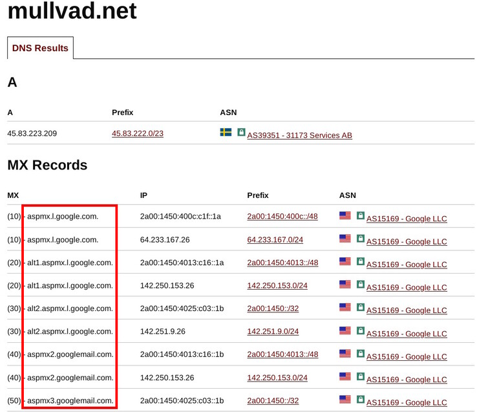The height and width of the screenshot is (412, 477).
Task: Click US flag in 142.251.9.26 row
Action: [x=345, y=331]
